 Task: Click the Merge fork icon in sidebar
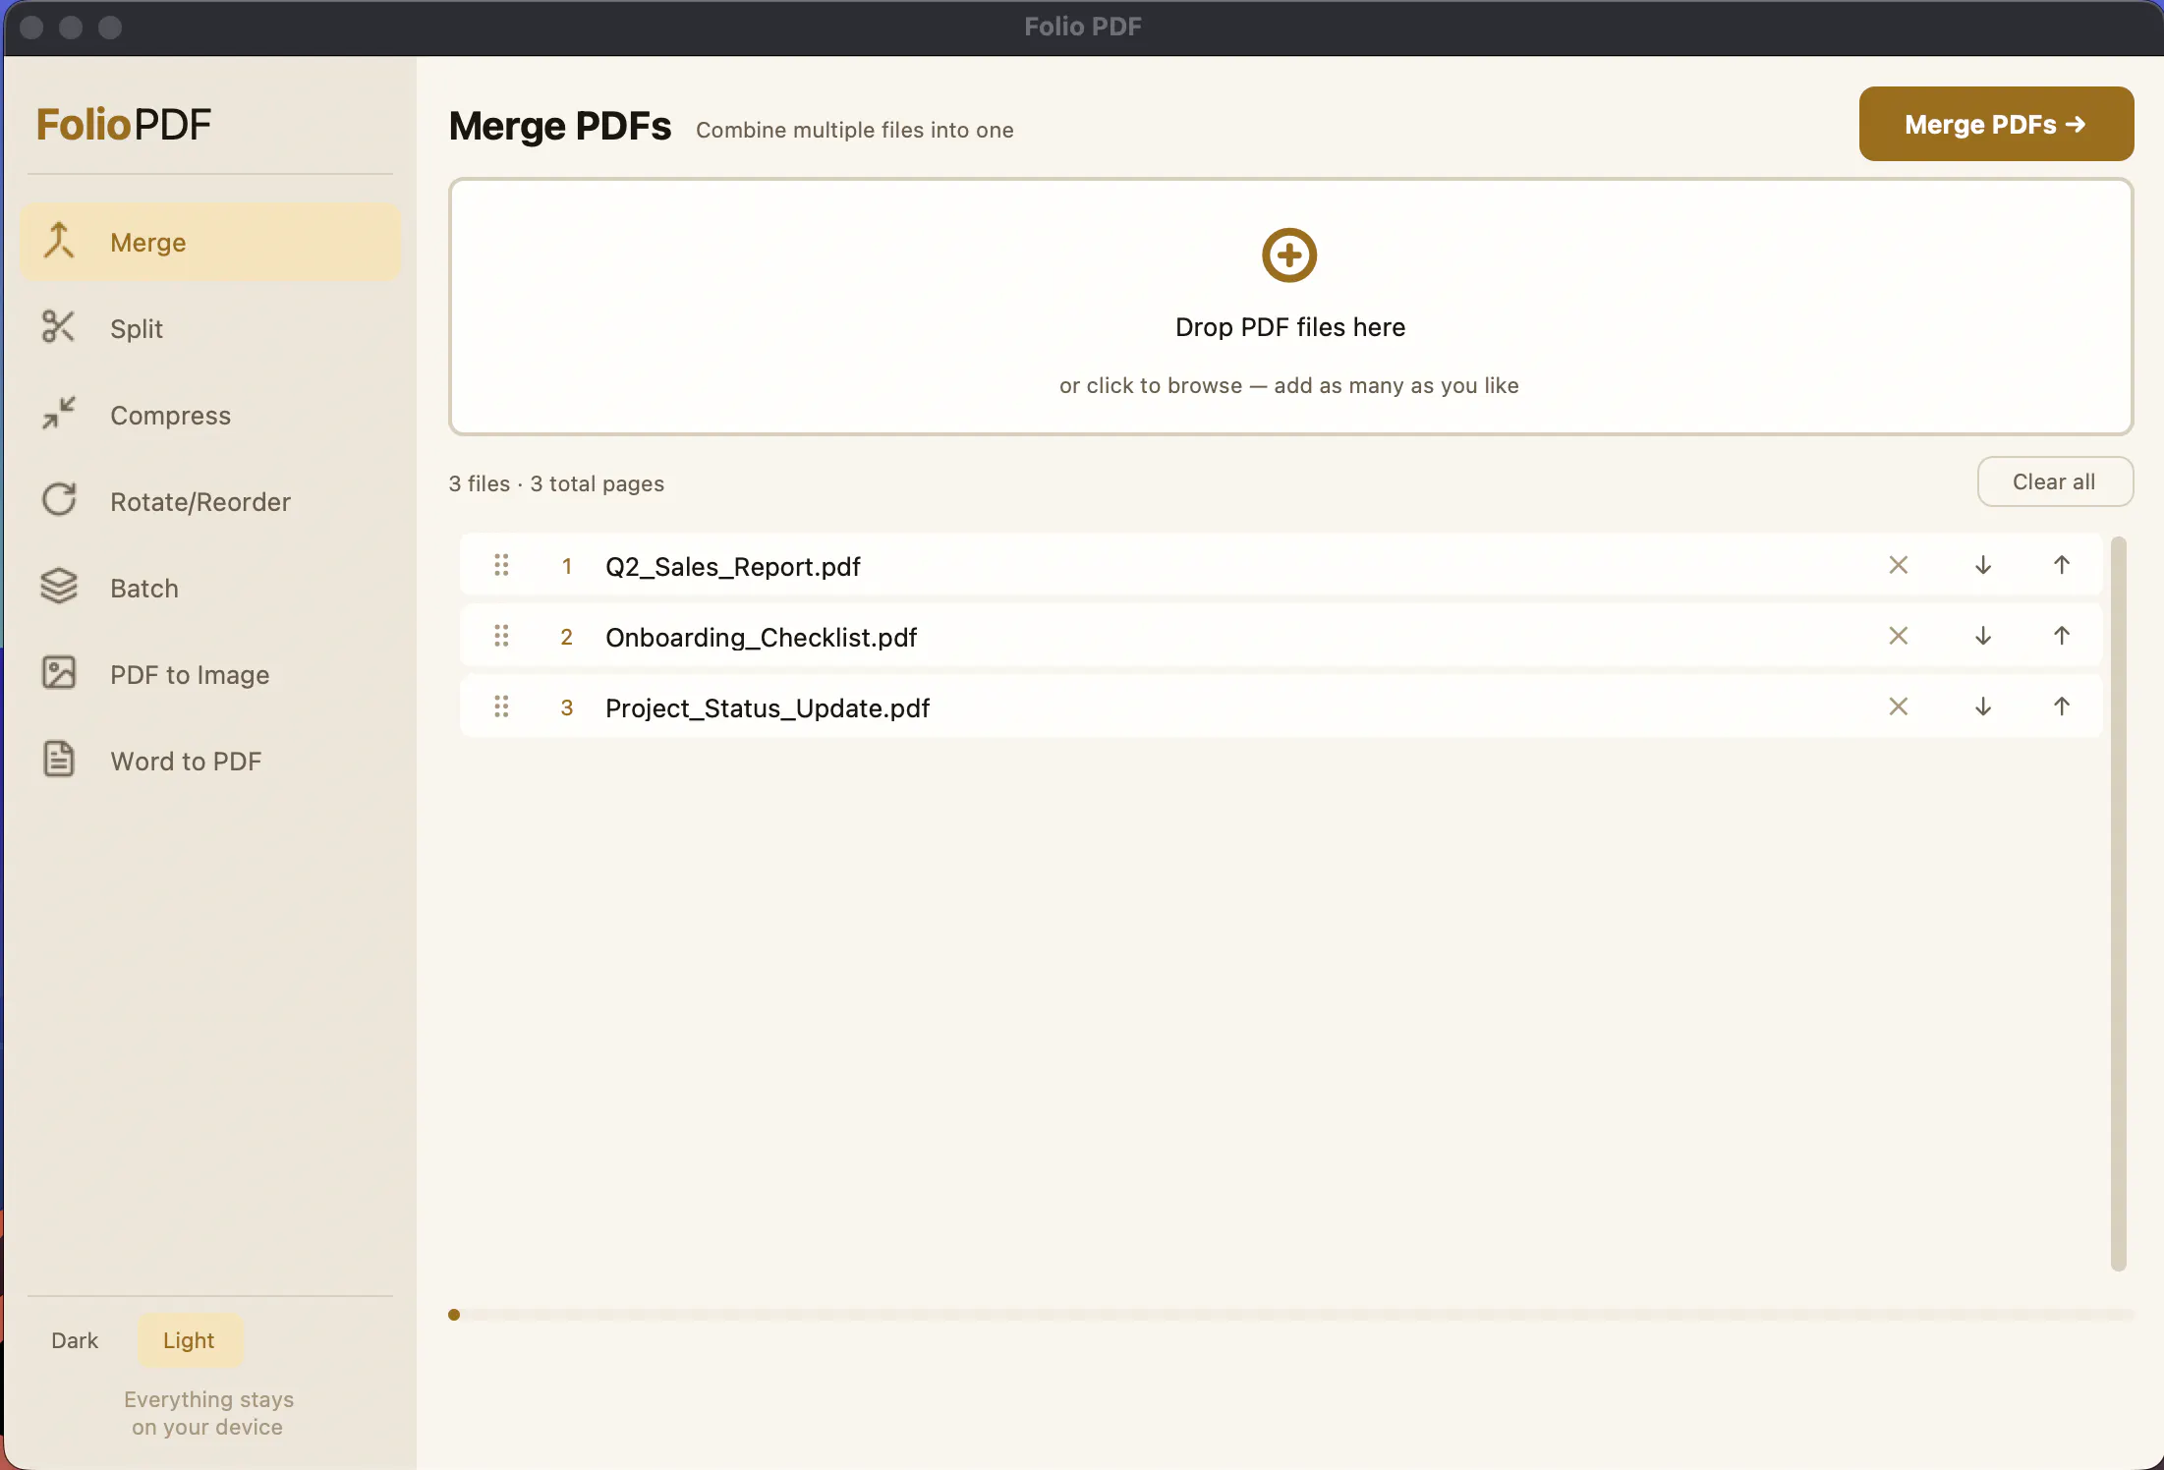pos(59,241)
